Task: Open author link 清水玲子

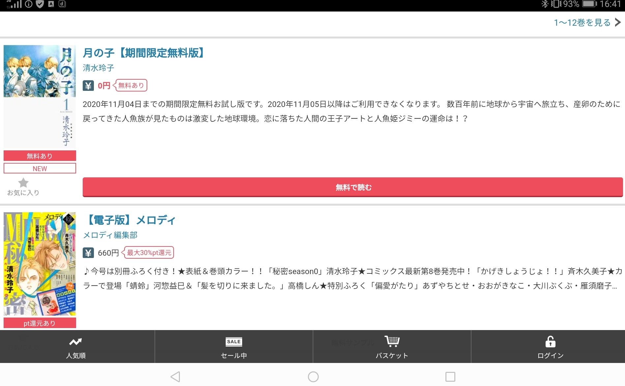Action: (x=99, y=68)
